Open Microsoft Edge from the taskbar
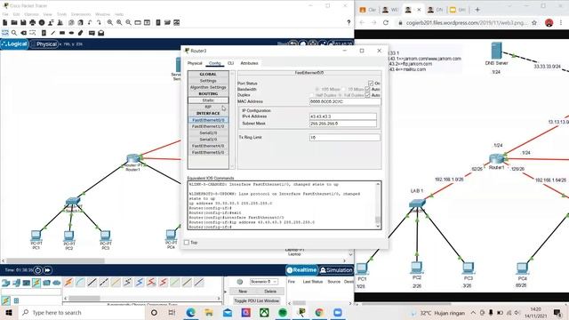 click(190, 312)
